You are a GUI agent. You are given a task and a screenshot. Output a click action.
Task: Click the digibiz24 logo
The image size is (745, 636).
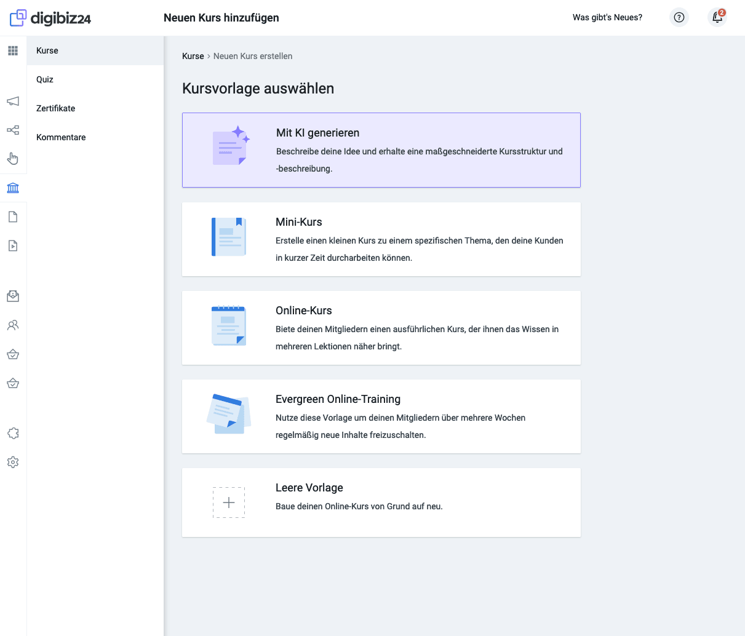50,18
